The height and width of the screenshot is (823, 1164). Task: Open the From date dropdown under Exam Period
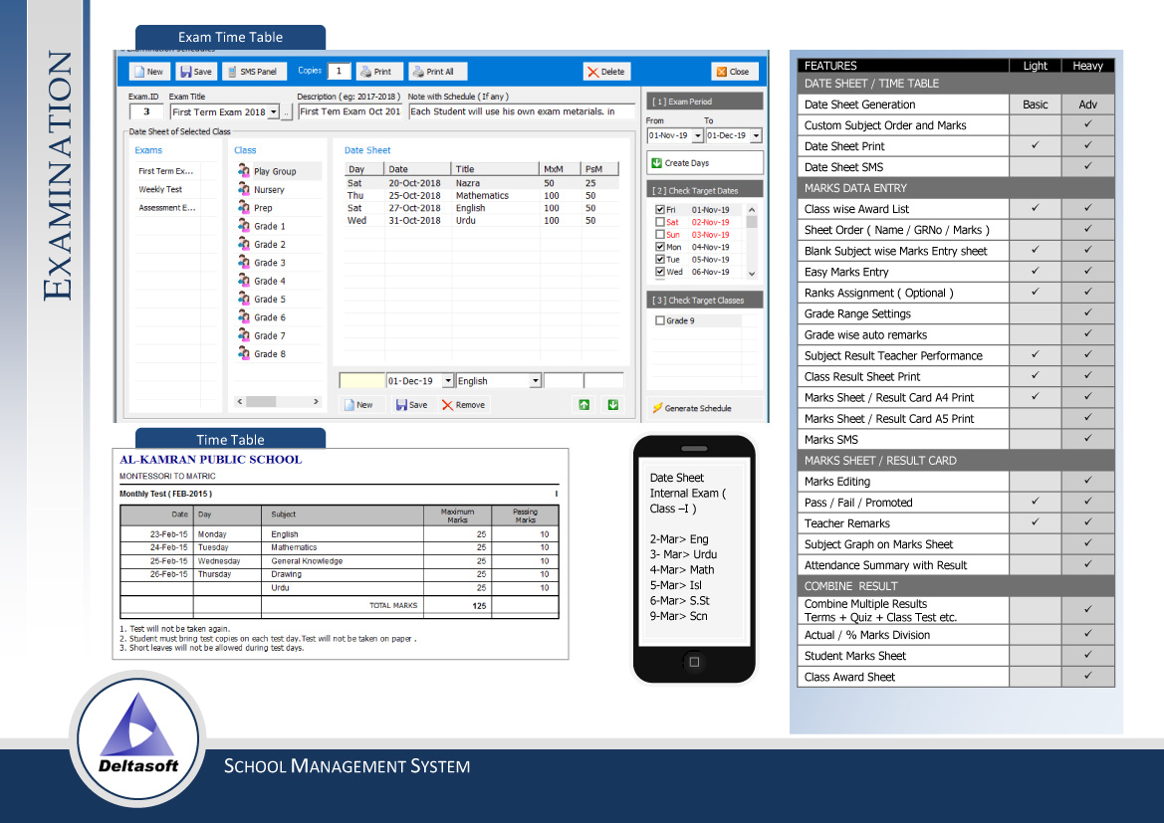click(x=698, y=135)
